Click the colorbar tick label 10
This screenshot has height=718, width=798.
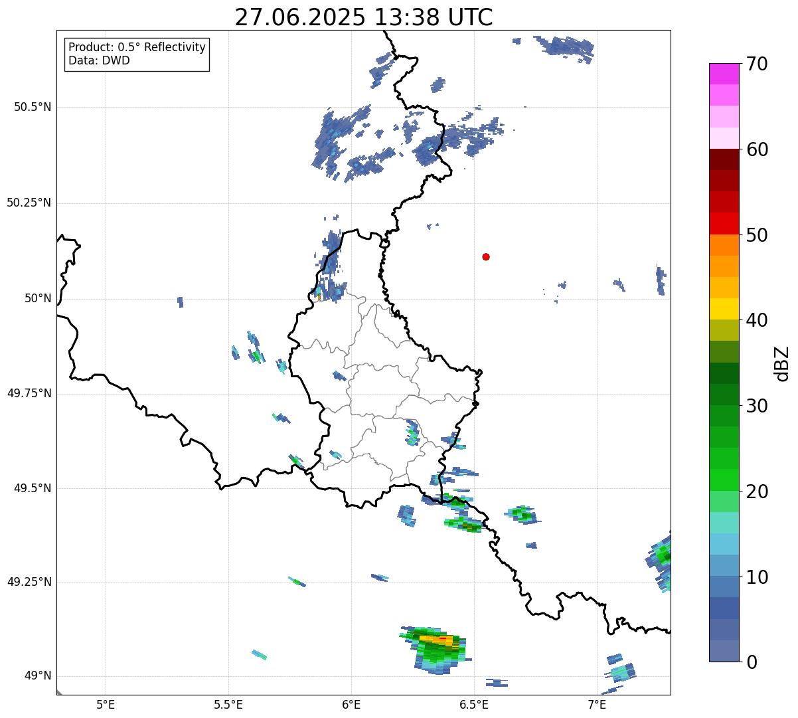pos(757,577)
